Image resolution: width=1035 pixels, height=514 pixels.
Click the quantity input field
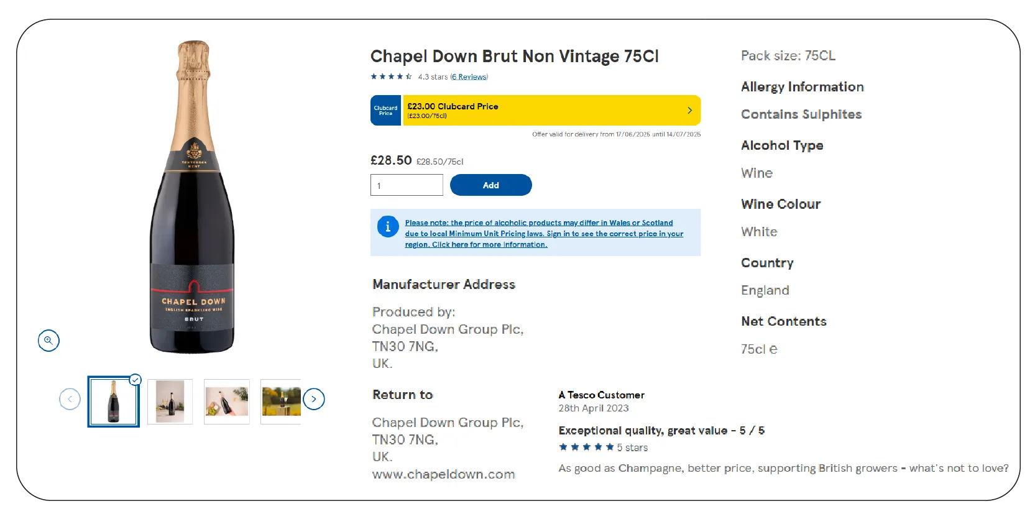407,185
